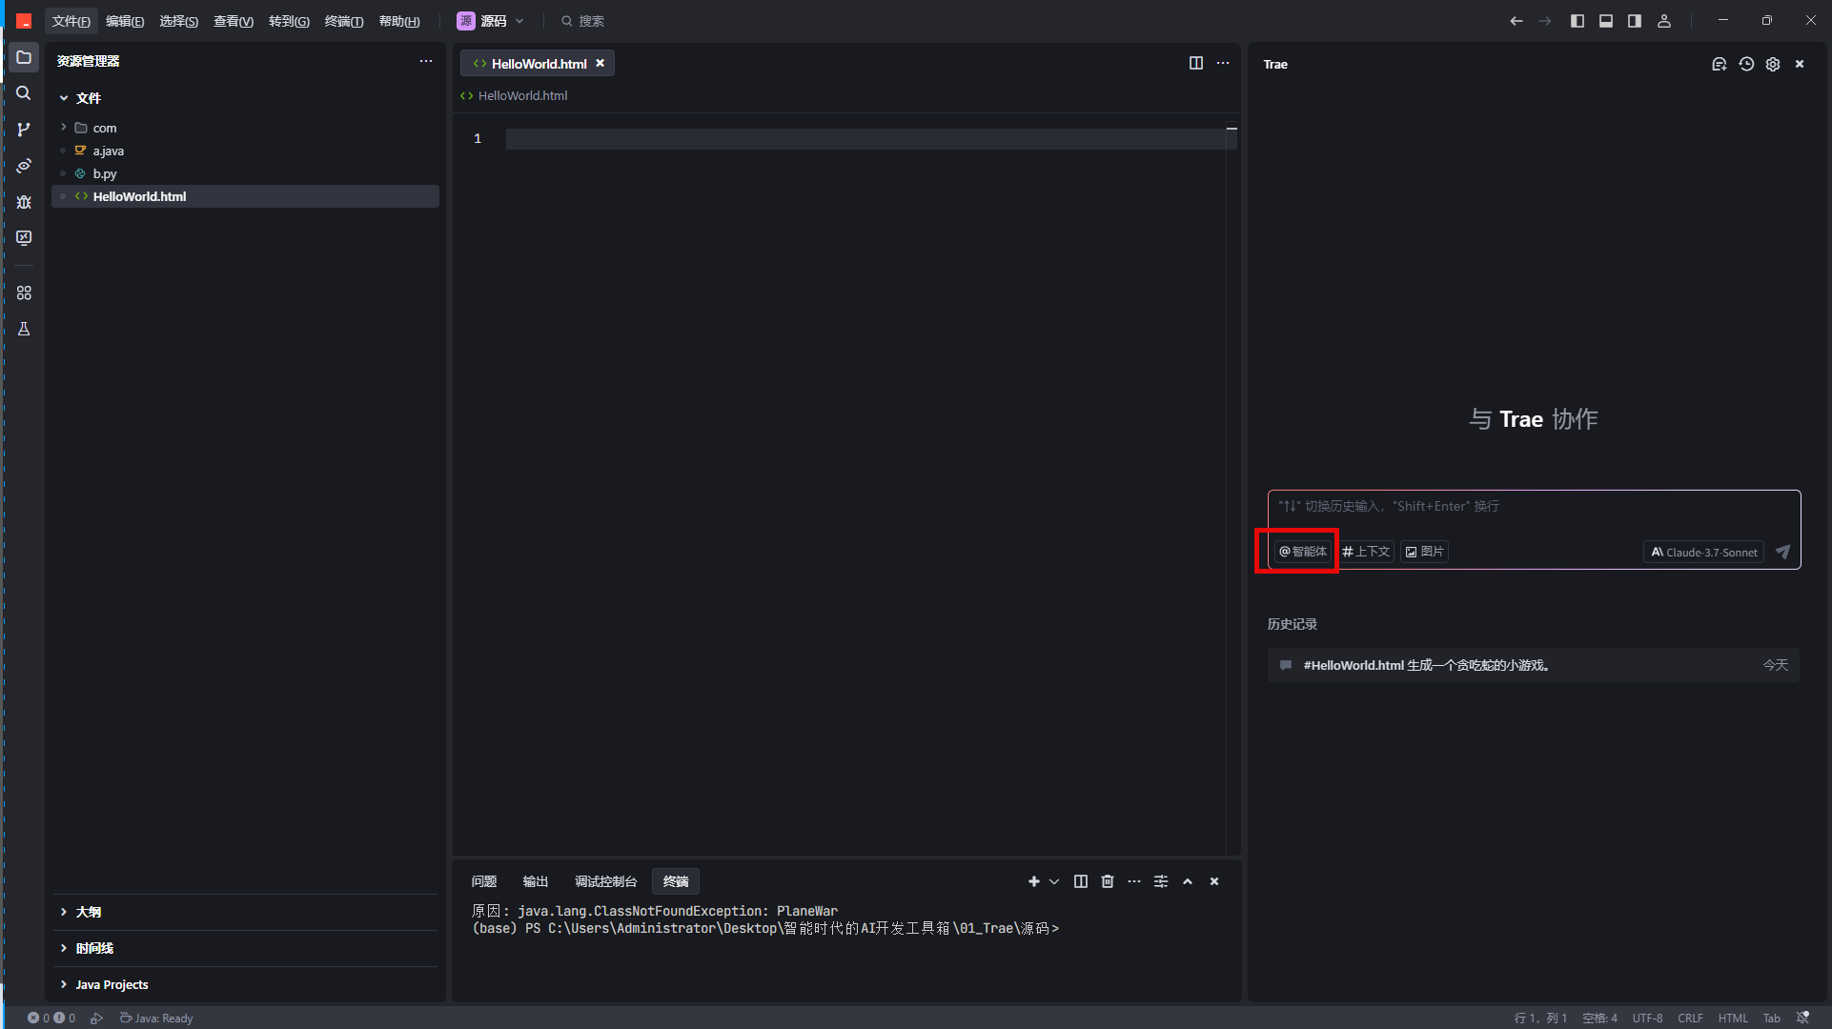Maximize the bottom panel with caret
Screen dimensions: 1832x1029
click(x=1188, y=881)
